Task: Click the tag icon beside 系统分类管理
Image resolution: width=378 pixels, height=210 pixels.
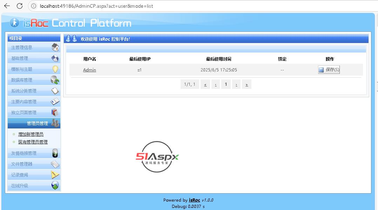Action: pyautogui.click(x=55, y=91)
